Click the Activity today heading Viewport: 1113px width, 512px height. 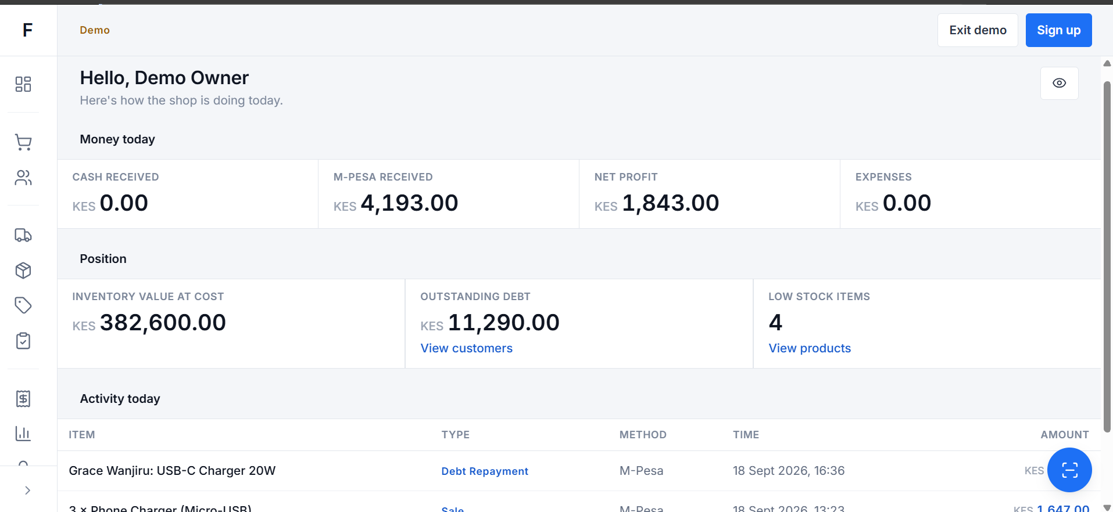pyautogui.click(x=120, y=399)
